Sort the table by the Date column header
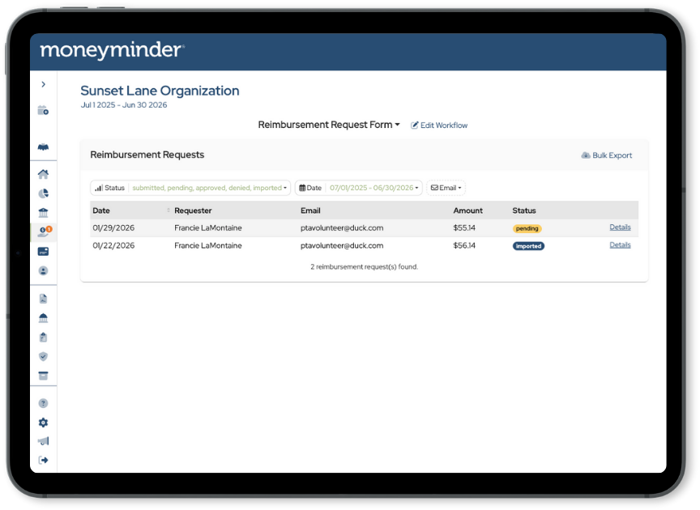This screenshot has width=700, height=510. 102,210
